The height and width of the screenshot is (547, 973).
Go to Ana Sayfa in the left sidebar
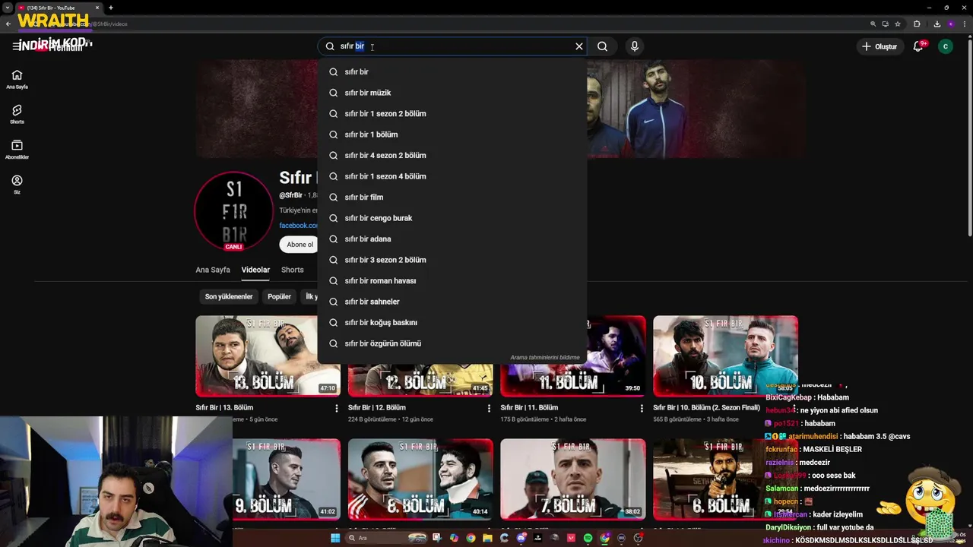point(17,79)
